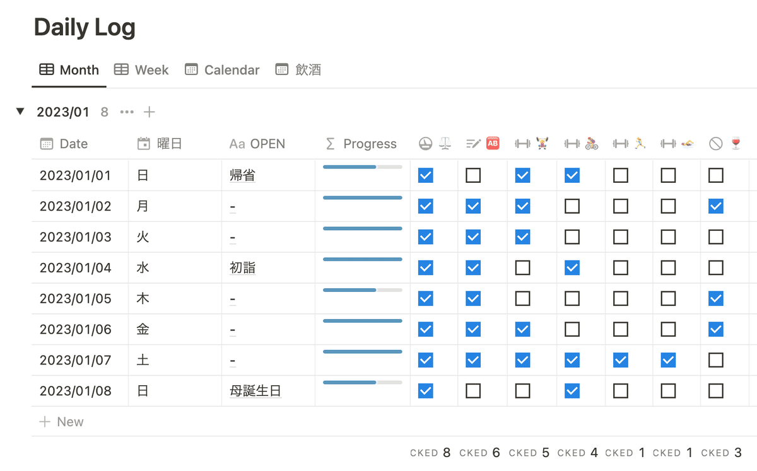Uncheck the weight scale box for 2023/01/01

coord(426,175)
